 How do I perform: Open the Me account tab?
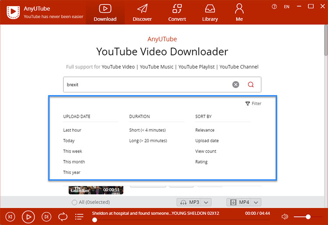[x=239, y=12]
